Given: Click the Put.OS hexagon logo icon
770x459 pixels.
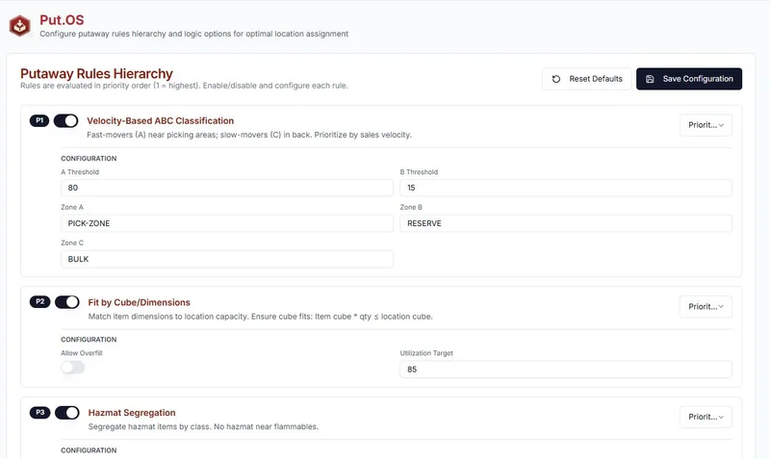Looking at the screenshot, I should pyautogui.click(x=20, y=26).
